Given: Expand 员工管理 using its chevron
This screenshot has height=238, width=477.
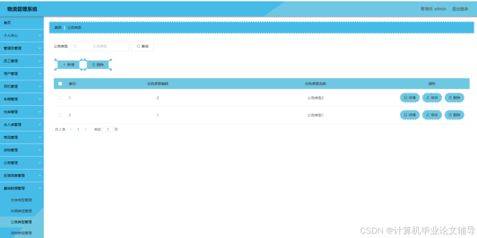Looking at the screenshot, I should [x=40, y=61].
